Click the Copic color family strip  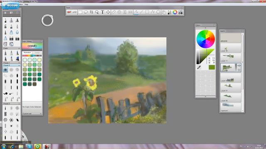[x=32, y=55]
